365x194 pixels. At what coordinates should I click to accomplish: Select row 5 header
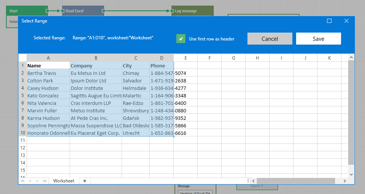22,96
